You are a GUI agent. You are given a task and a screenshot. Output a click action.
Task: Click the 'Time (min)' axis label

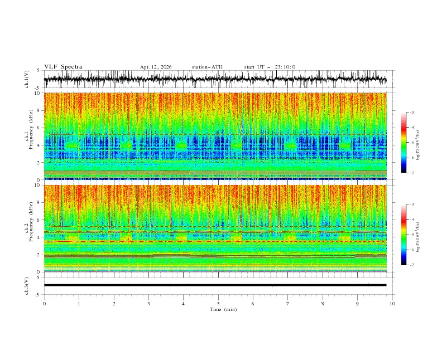click(x=223, y=309)
